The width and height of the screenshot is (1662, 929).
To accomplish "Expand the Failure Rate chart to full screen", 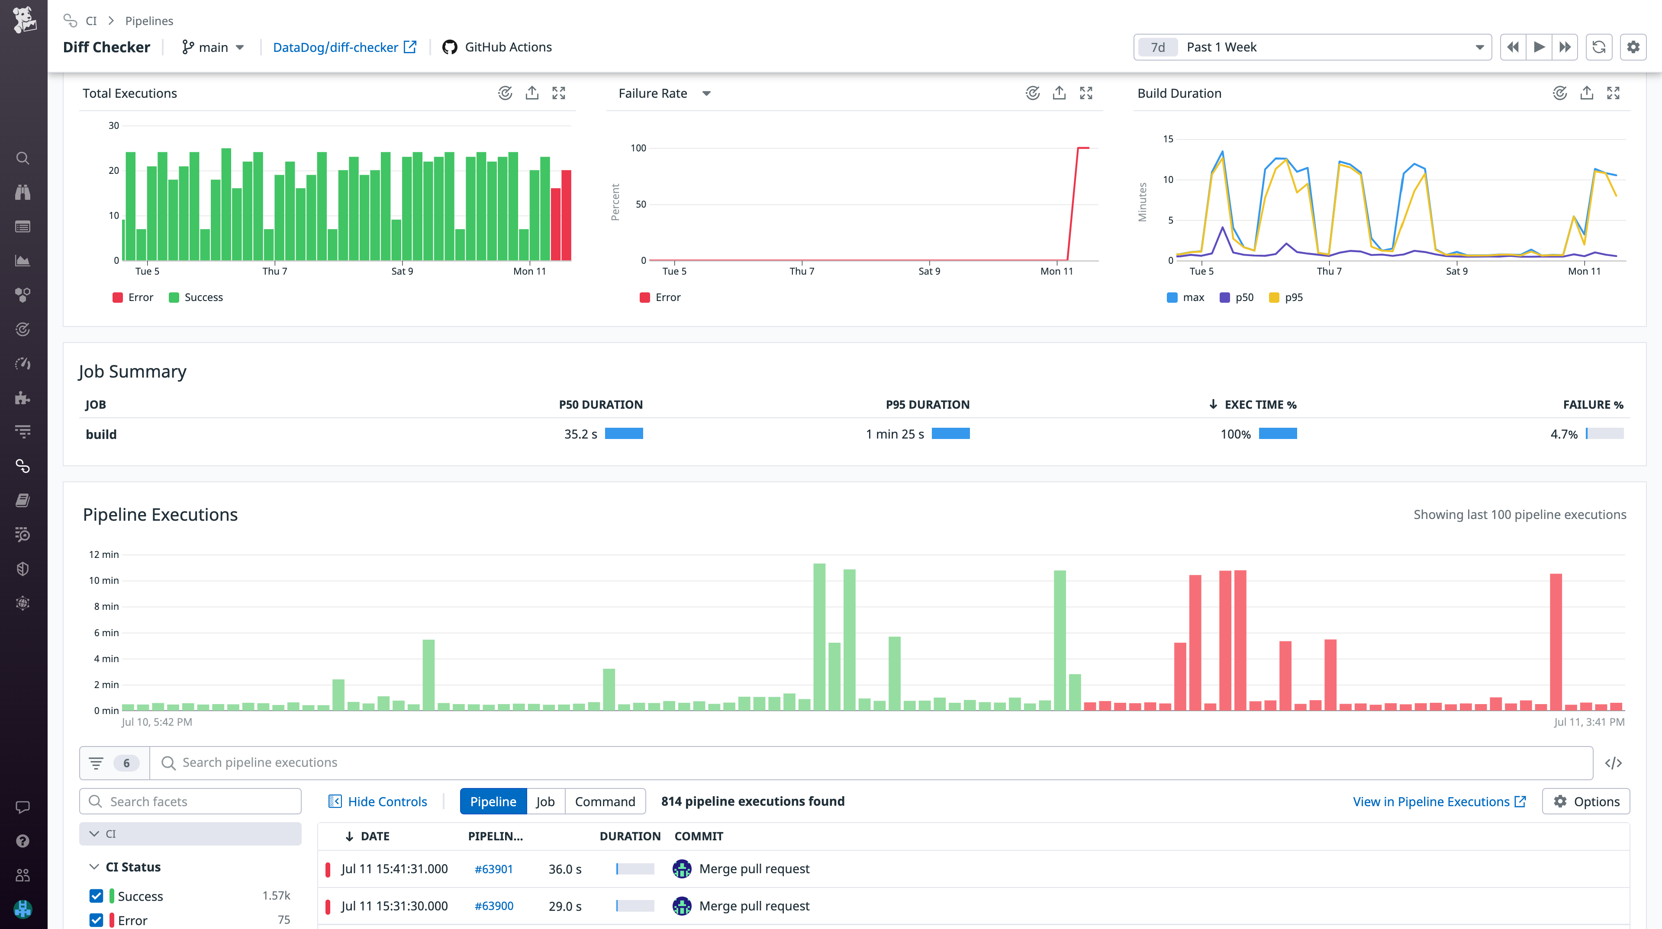I will (1086, 93).
